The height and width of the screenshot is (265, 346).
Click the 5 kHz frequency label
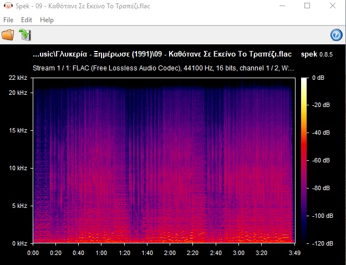[19, 206]
